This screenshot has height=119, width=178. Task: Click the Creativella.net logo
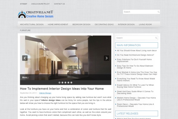click(36, 14)
